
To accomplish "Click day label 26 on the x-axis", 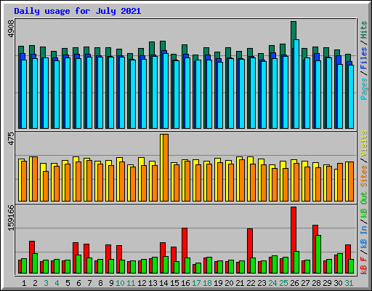I will pos(294,283).
